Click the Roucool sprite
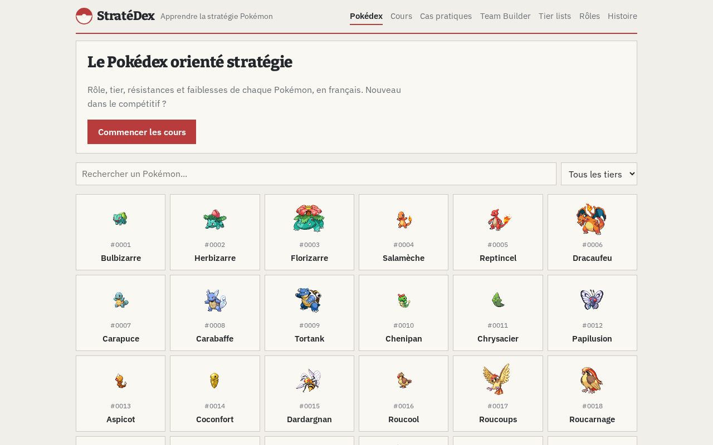This screenshot has height=445, width=713. [404, 380]
